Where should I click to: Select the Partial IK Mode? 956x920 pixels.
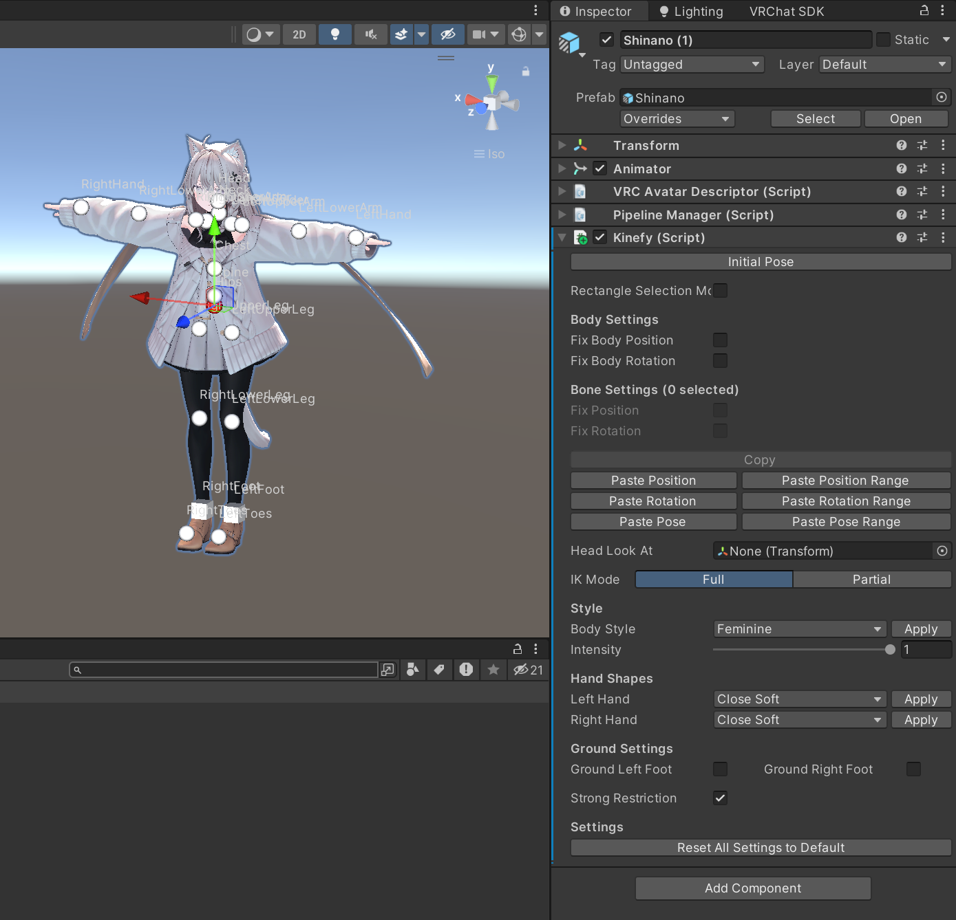pos(872,580)
